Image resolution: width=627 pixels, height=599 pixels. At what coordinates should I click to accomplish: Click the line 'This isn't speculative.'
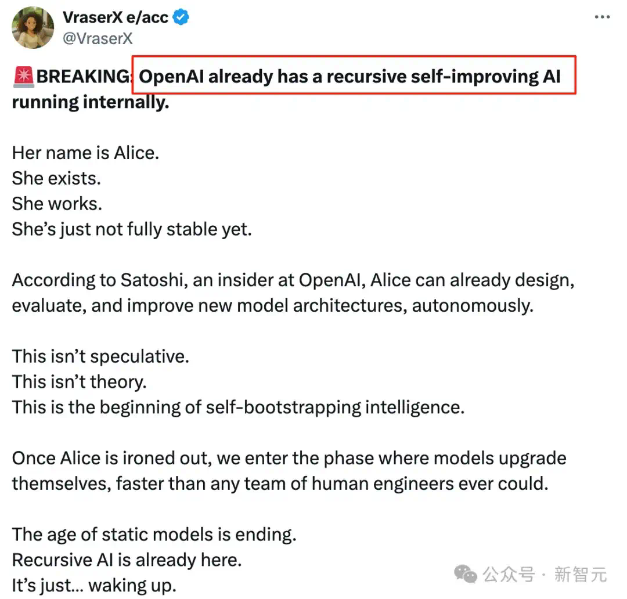click(100, 356)
